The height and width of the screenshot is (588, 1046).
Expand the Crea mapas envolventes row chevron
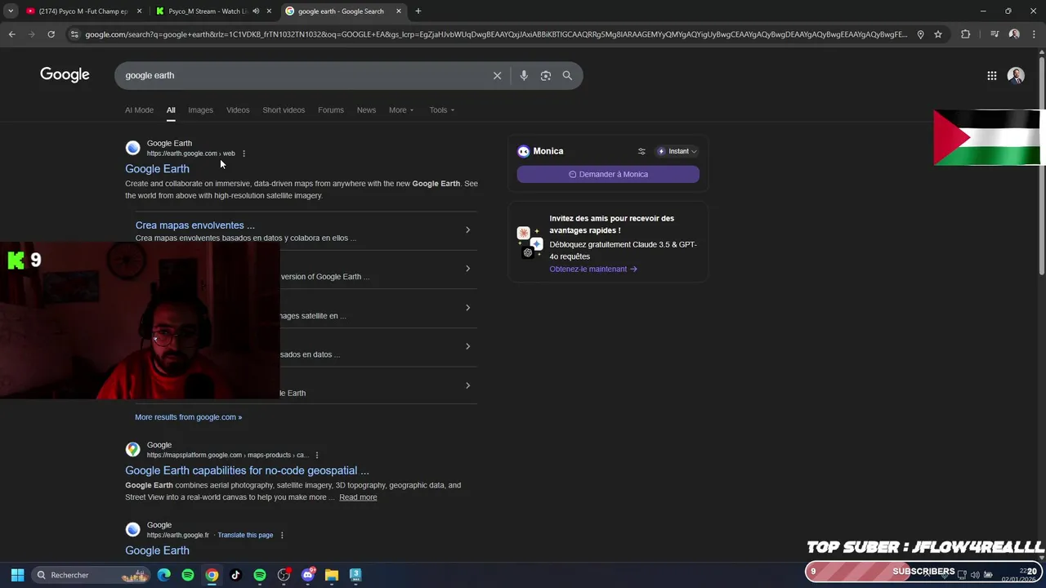(x=467, y=229)
